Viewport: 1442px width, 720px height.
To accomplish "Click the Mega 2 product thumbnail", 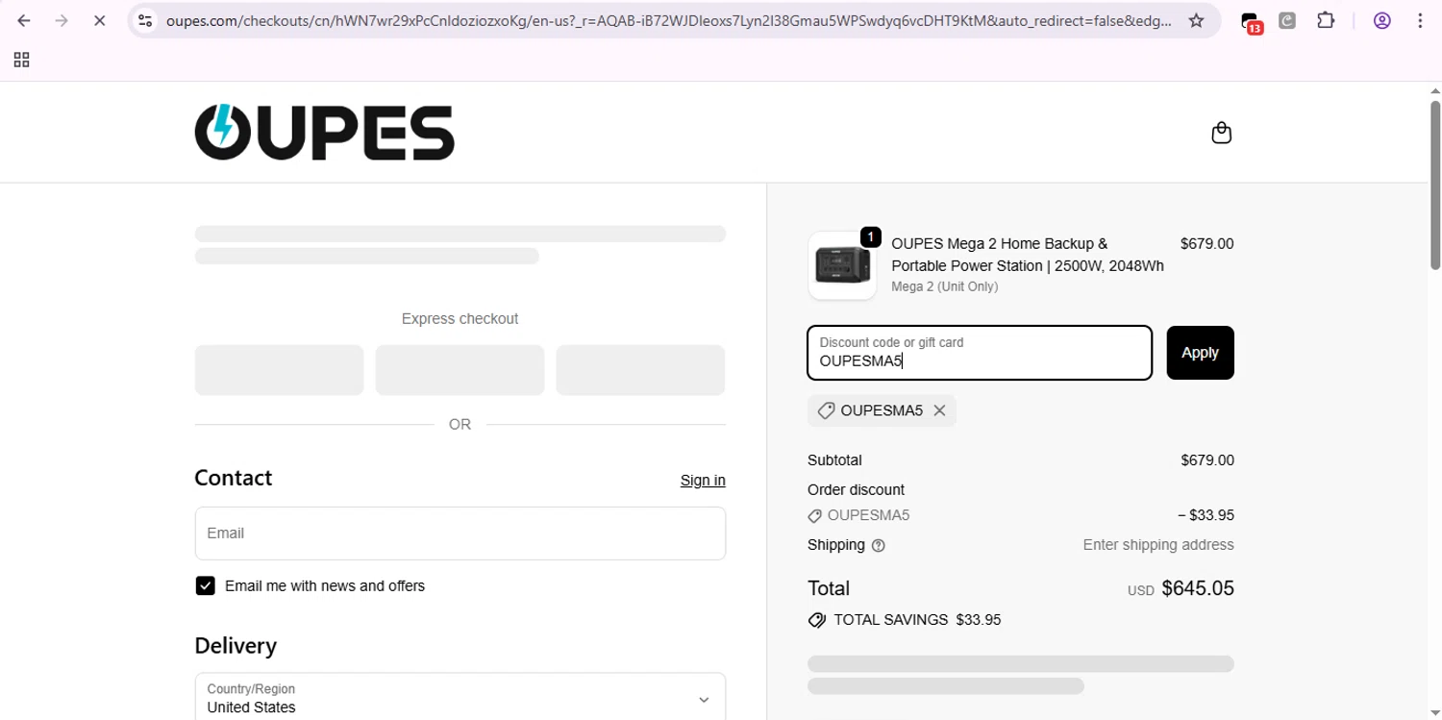I will coord(842,265).
